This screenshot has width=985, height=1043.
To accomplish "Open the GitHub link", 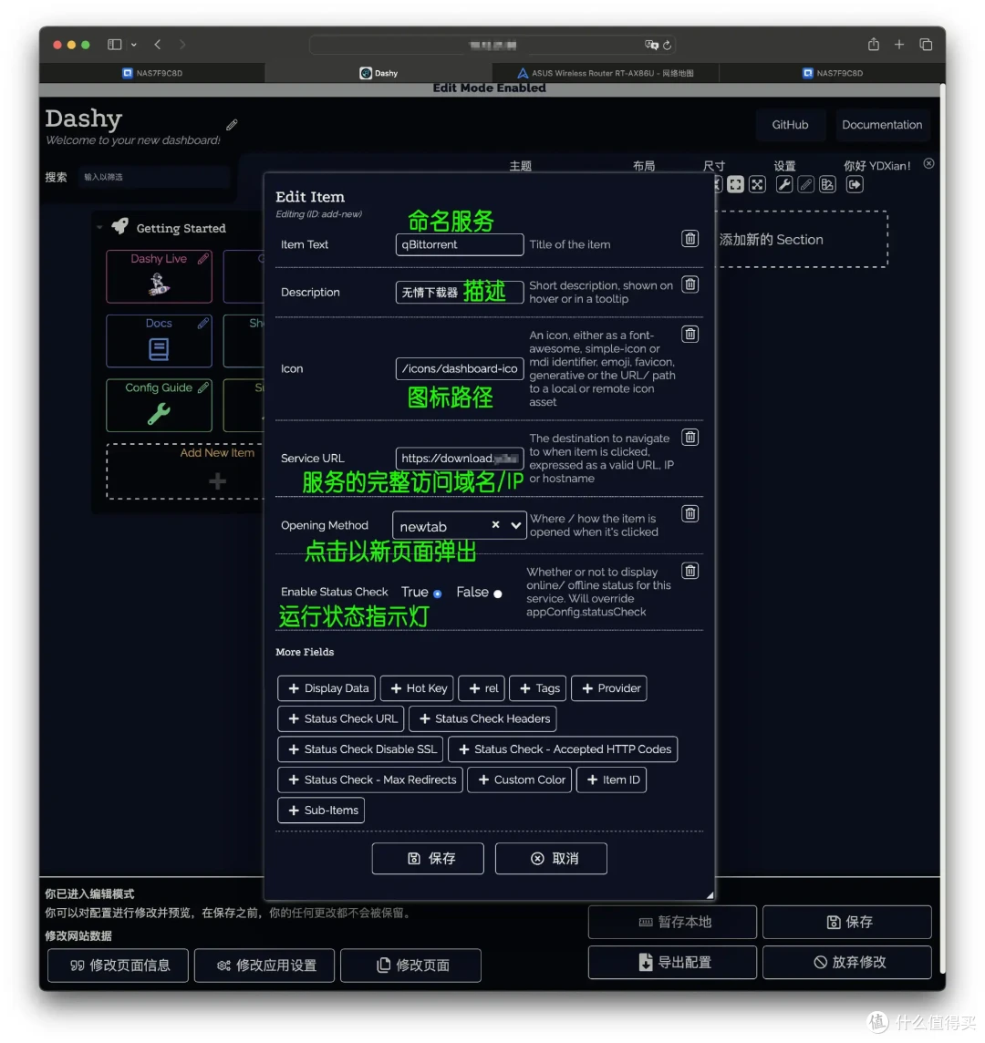I will pyautogui.click(x=790, y=125).
